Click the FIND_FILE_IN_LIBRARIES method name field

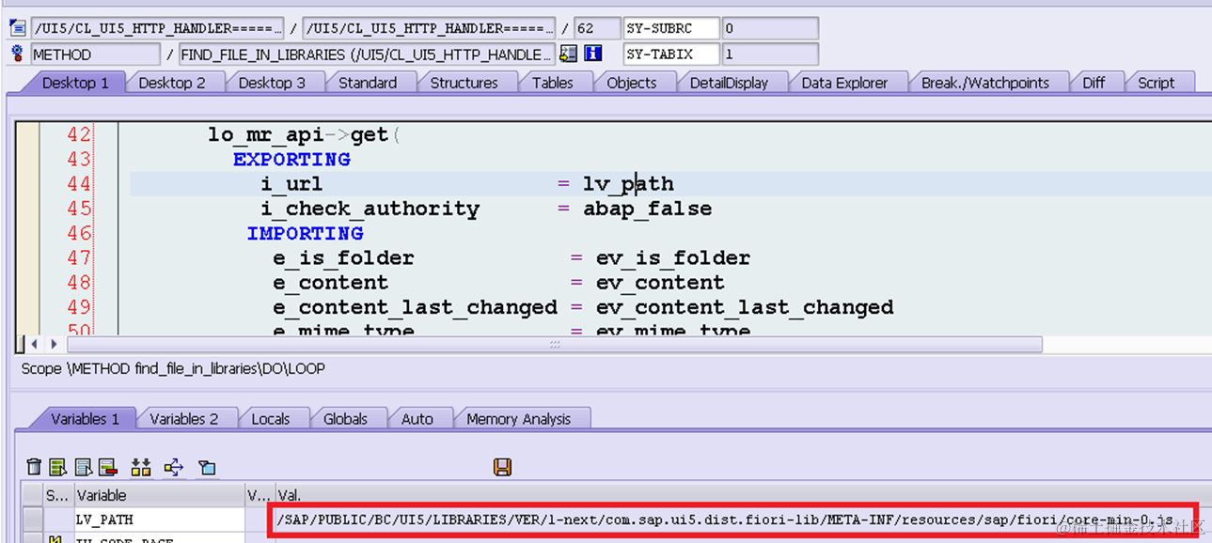click(x=367, y=54)
